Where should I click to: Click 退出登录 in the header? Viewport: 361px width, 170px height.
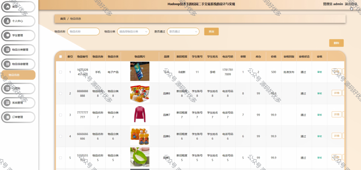pyautogui.click(x=351, y=4)
